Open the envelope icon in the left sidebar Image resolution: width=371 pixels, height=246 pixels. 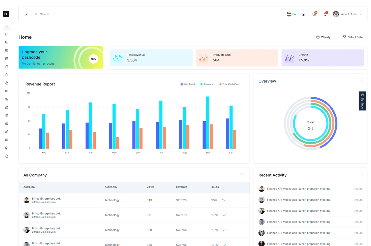click(x=7, y=42)
